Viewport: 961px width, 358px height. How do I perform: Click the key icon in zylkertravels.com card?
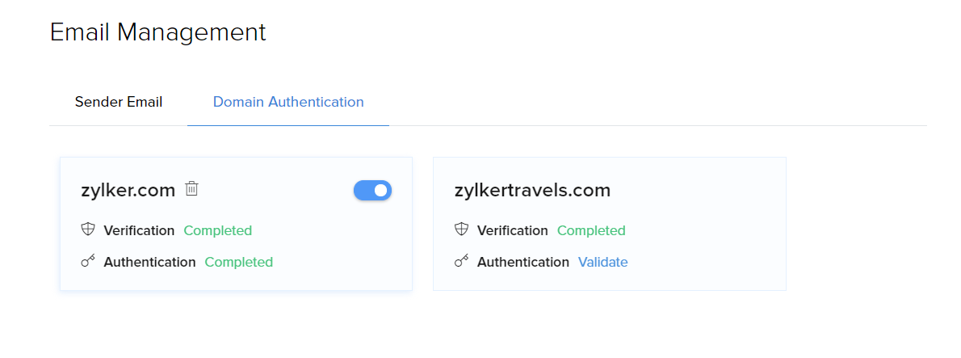(461, 262)
